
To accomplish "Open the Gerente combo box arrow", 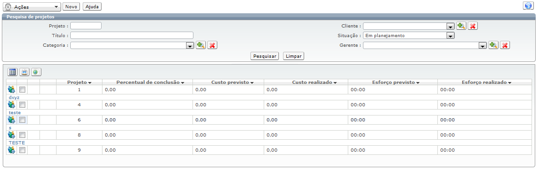I will (482, 45).
